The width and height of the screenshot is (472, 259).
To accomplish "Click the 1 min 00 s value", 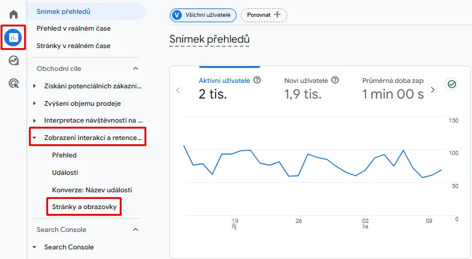I will coord(393,94).
